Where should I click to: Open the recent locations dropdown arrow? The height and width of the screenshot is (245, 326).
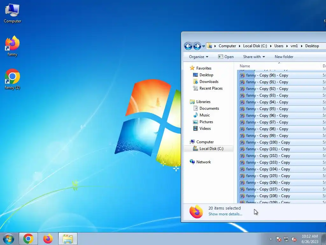[203, 46]
